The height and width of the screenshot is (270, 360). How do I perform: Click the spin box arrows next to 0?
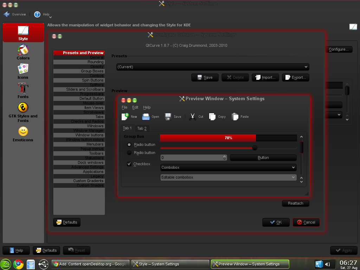pos(224,157)
